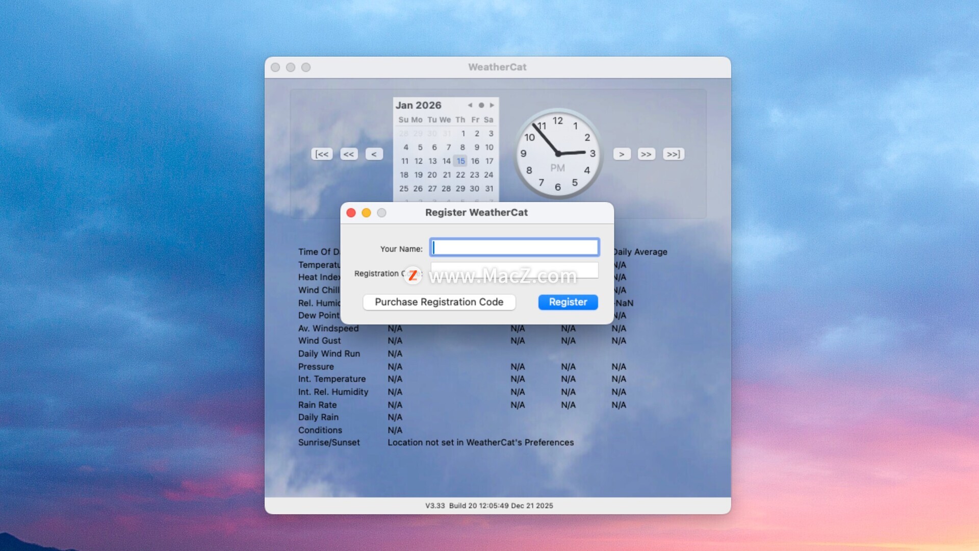Minimize the Register WeatherCat dialog

click(366, 213)
